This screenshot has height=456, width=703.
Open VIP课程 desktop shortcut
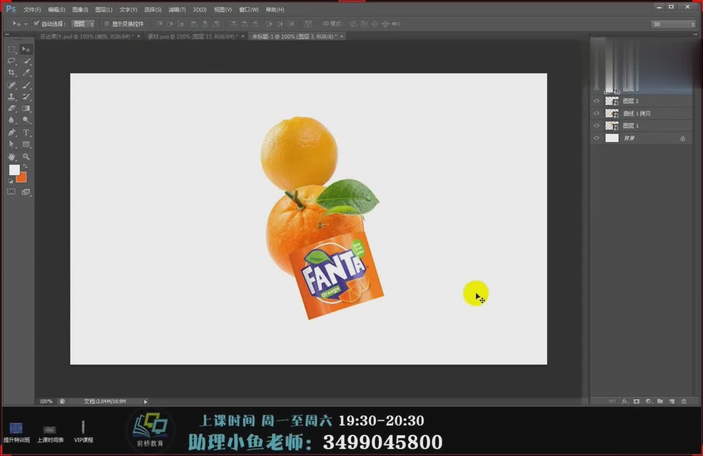(x=83, y=432)
